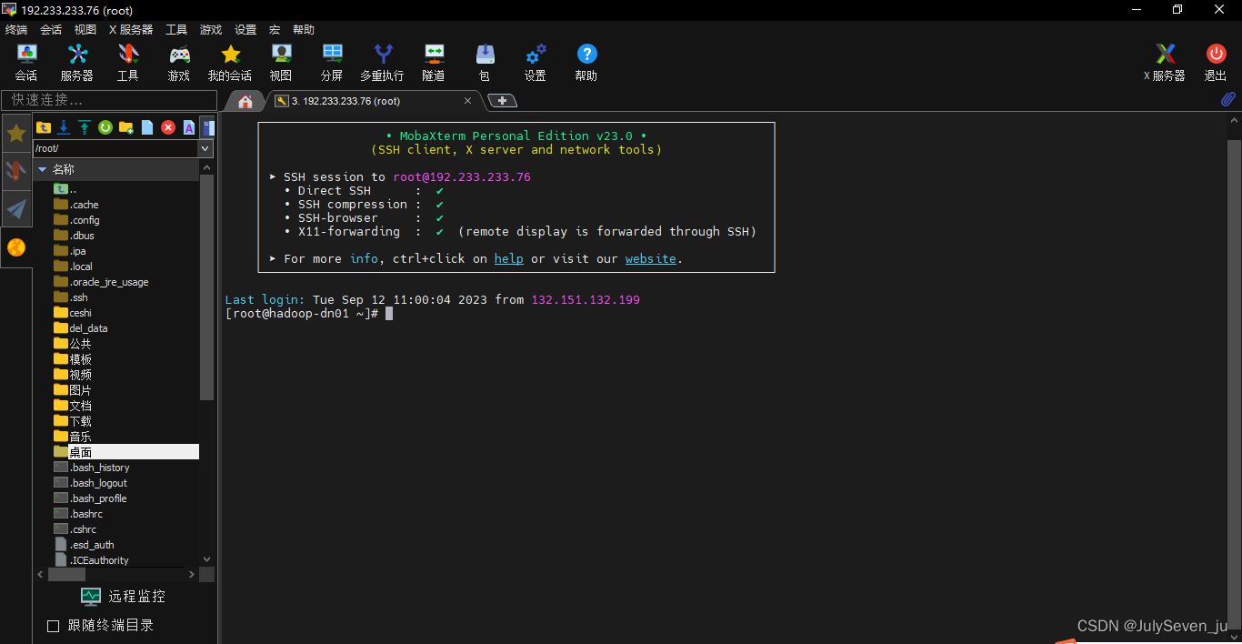
Task: Click the 远程监控 remote monitoring button
Action: click(124, 597)
